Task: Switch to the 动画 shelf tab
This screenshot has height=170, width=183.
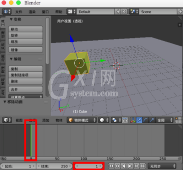Action: pyautogui.click(x=3, y=58)
